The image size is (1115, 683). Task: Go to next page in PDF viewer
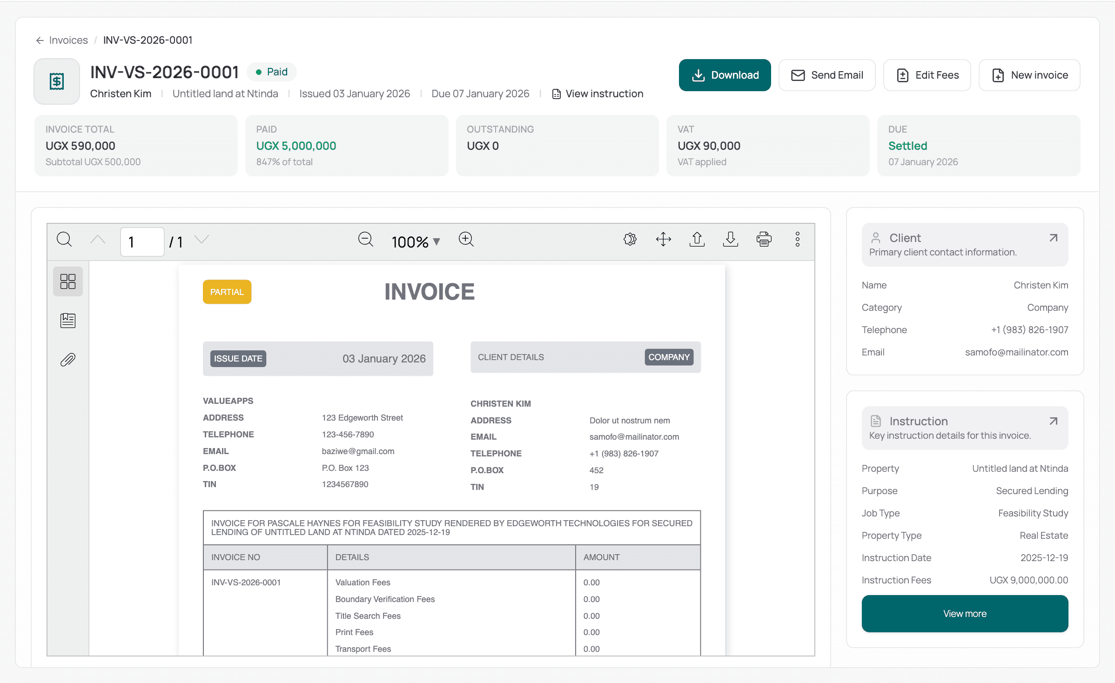pos(202,240)
